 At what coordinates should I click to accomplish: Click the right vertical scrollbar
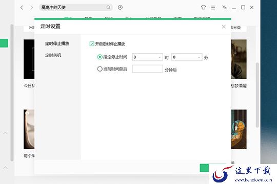257,95
